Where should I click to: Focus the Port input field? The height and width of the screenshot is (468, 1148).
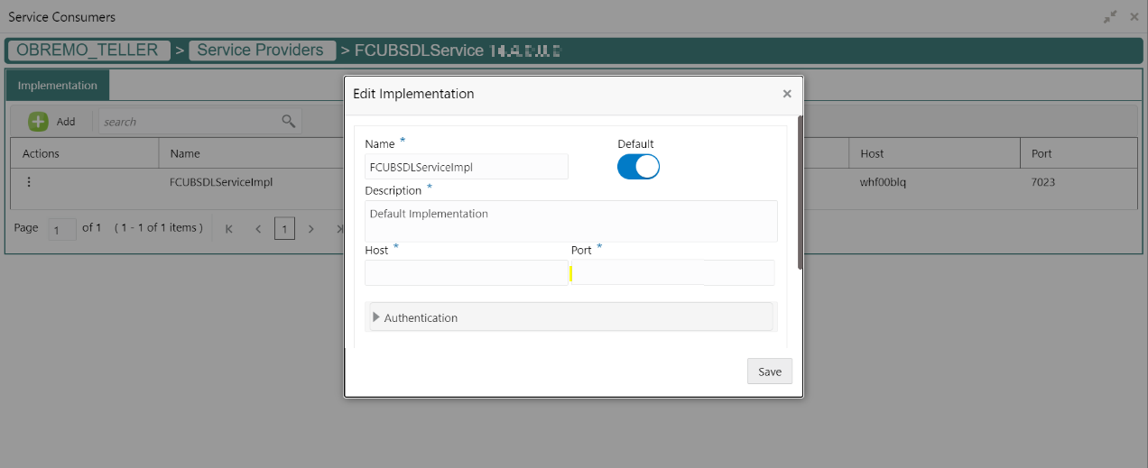coord(672,272)
